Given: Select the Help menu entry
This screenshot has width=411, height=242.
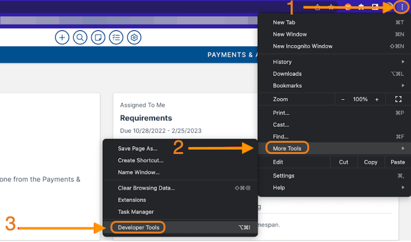Looking at the screenshot, I should point(279,187).
